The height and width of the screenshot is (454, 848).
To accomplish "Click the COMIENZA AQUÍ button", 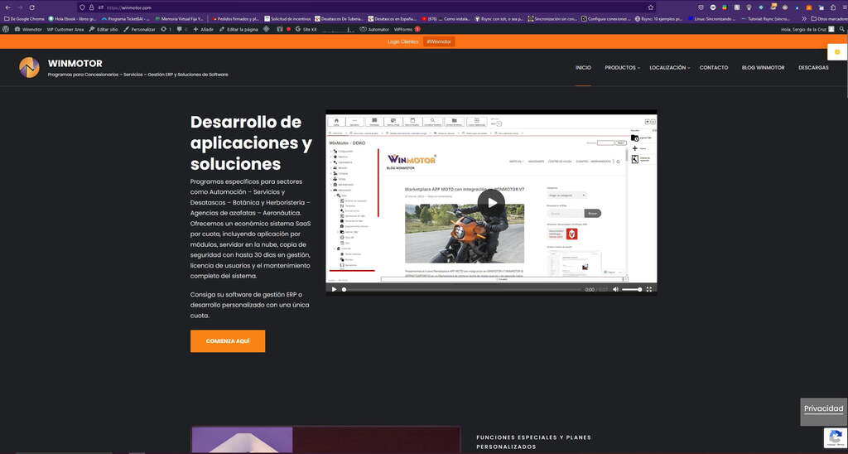I will point(228,341).
